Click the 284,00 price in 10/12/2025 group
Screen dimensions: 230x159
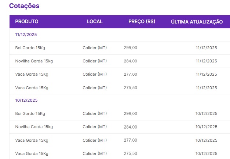point(130,127)
